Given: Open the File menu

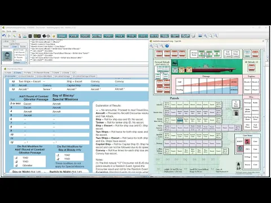Looking at the screenshot, I should click(x=3, y=31).
